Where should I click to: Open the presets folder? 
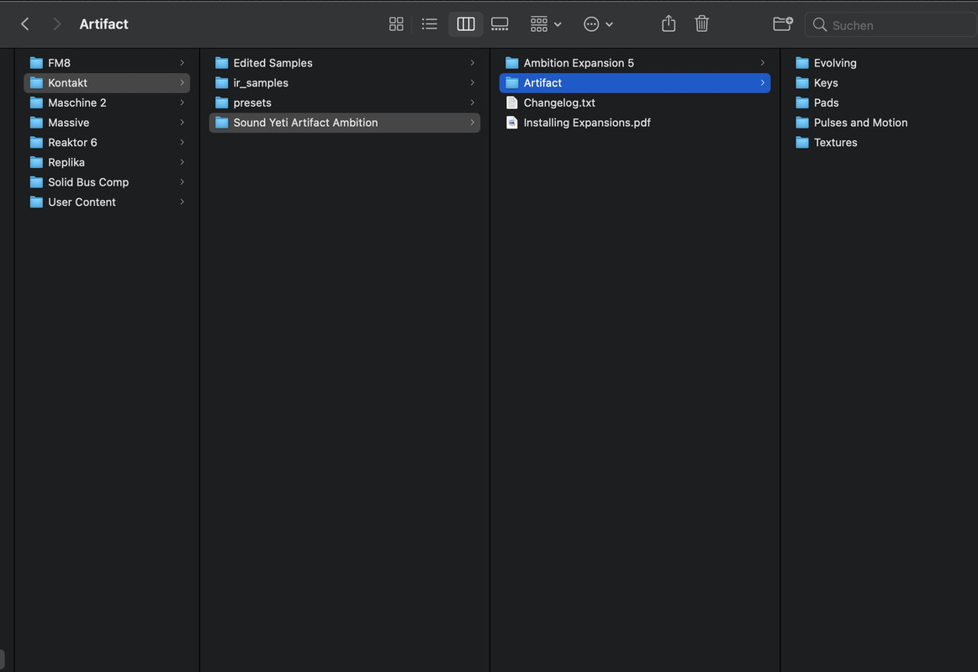point(344,102)
